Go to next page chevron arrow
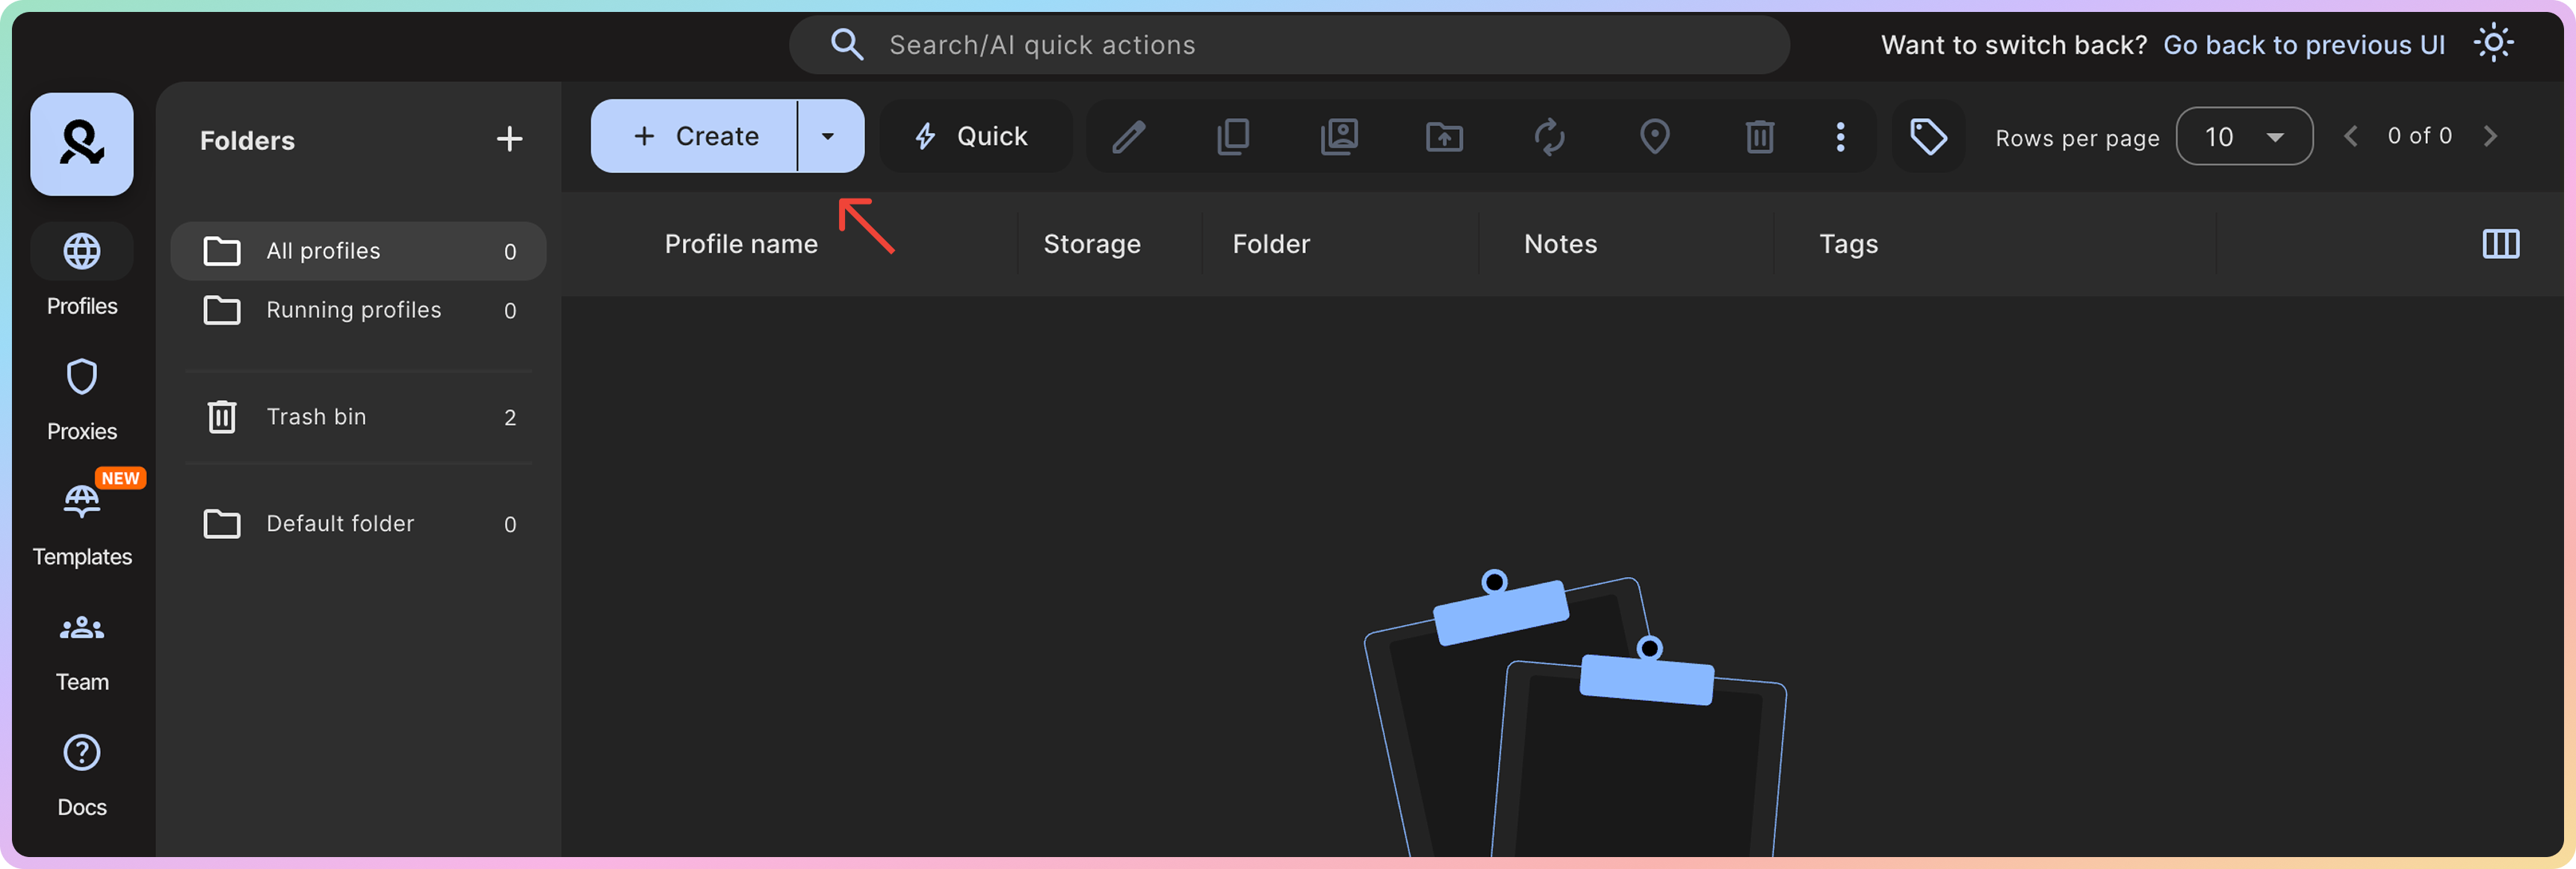The width and height of the screenshot is (2576, 869). tap(2490, 137)
